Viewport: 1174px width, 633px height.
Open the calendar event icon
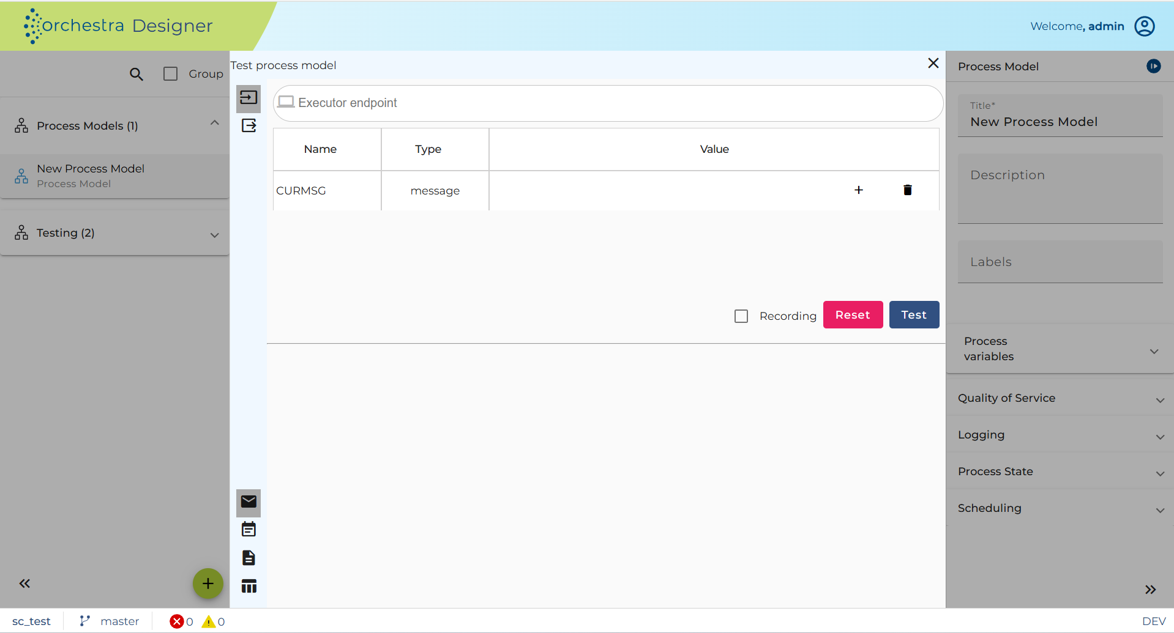coord(249,530)
